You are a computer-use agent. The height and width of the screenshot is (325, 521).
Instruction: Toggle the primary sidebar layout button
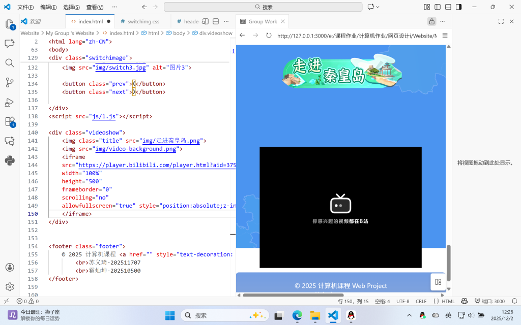coord(437,7)
